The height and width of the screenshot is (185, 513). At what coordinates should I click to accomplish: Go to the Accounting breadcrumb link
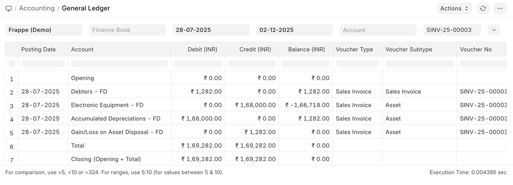pyautogui.click(x=37, y=8)
